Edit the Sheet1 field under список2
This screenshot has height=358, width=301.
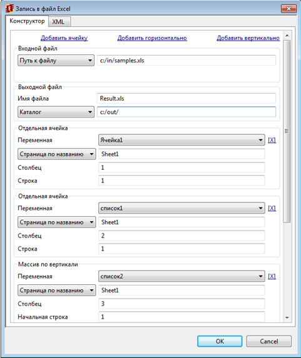click(x=181, y=290)
